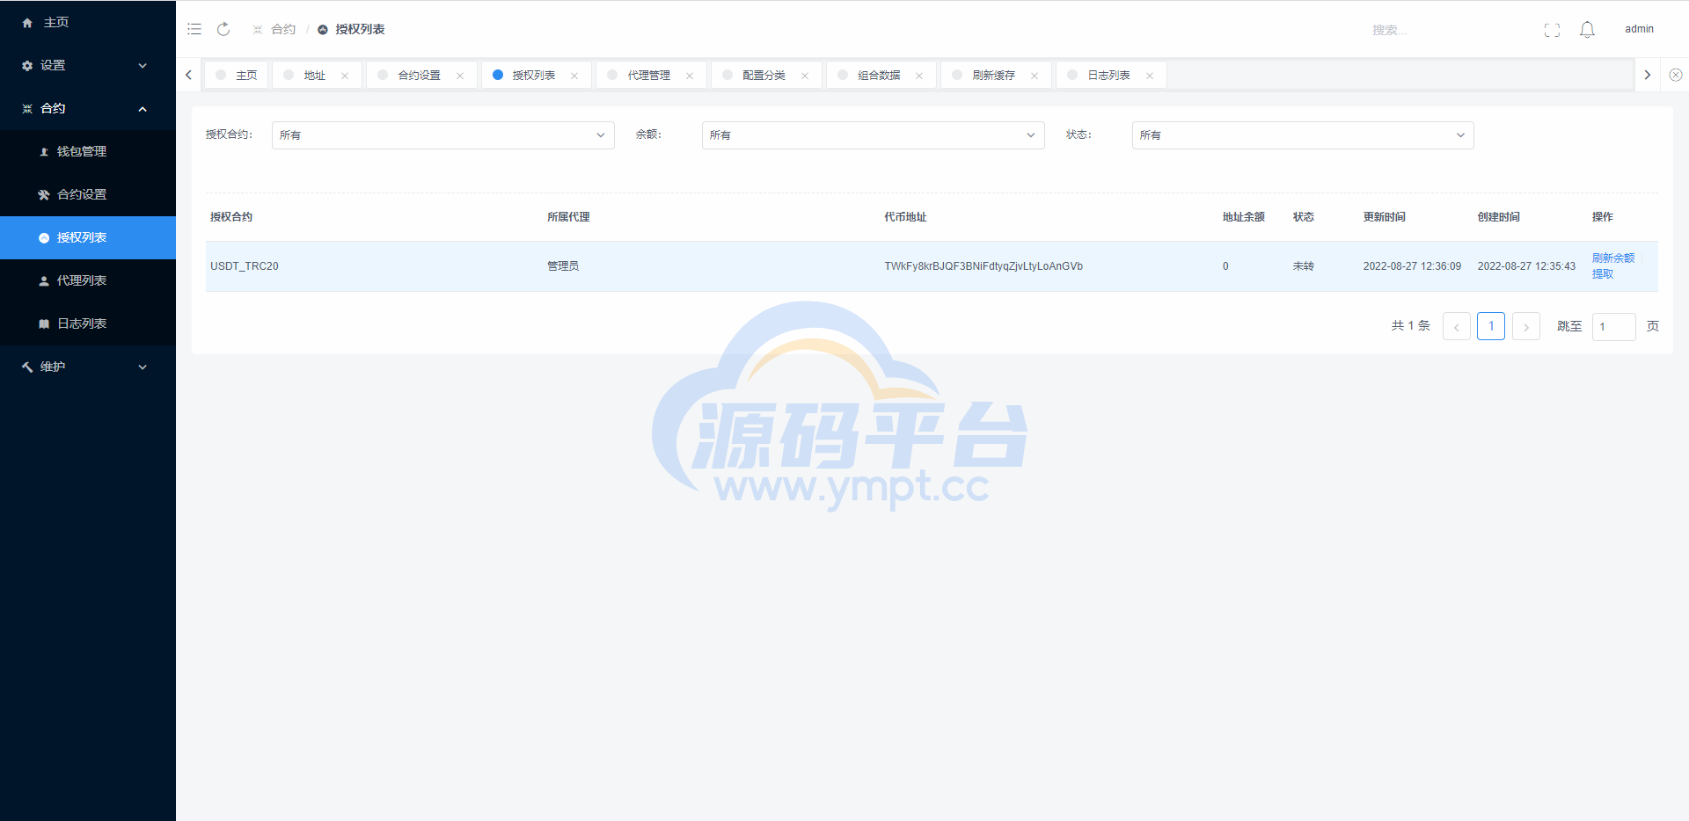Click 合约 in the breadcrumb
The width and height of the screenshot is (1689, 821).
coord(283,29)
